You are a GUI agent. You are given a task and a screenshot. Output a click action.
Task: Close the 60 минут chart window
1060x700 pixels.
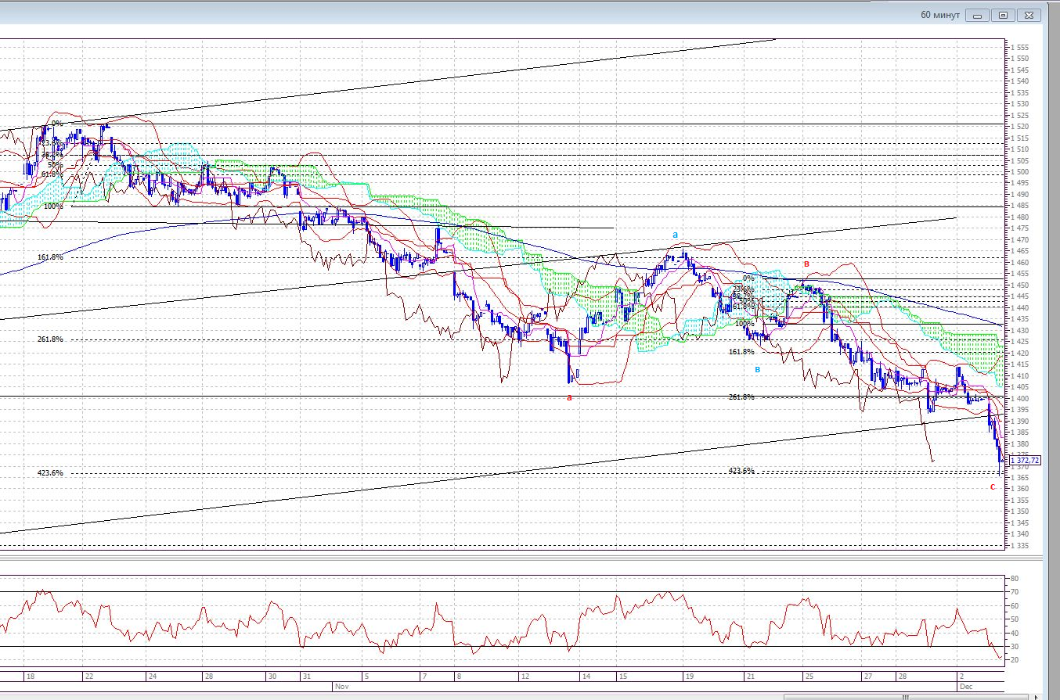click(1030, 15)
